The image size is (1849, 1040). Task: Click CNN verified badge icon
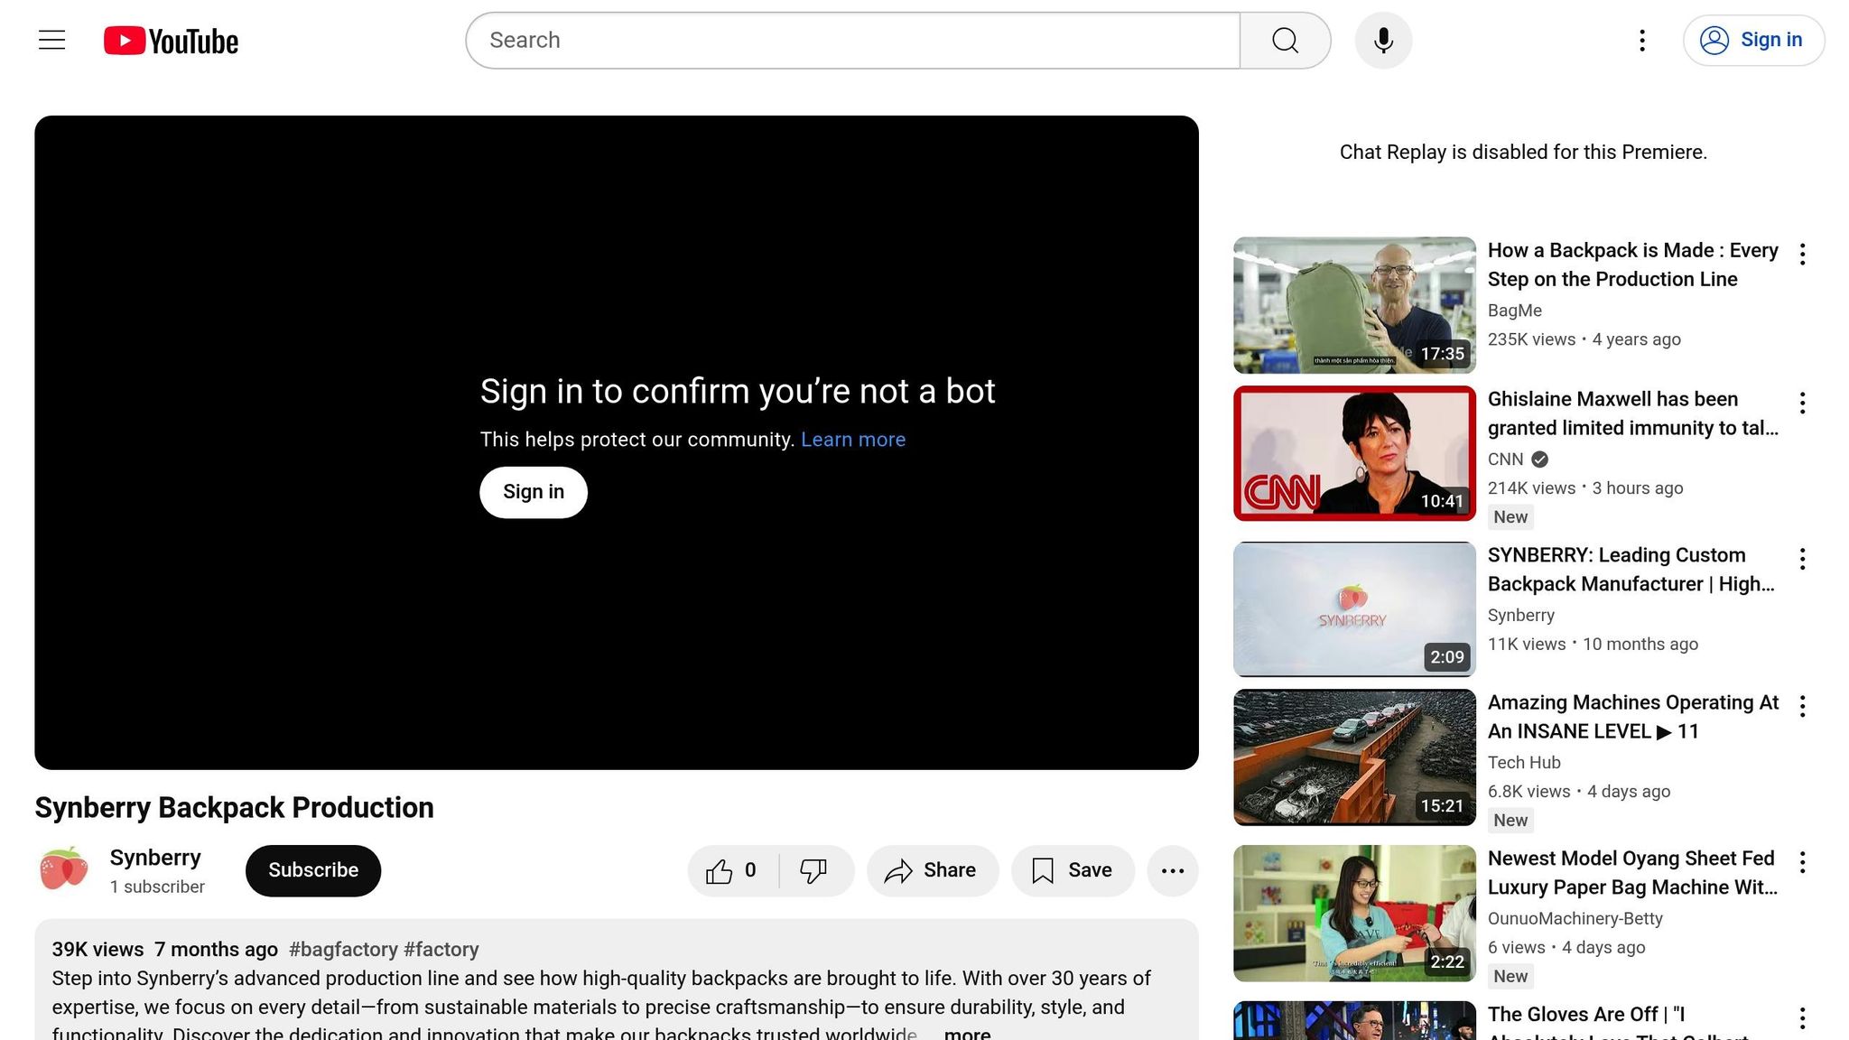pos(1540,460)
